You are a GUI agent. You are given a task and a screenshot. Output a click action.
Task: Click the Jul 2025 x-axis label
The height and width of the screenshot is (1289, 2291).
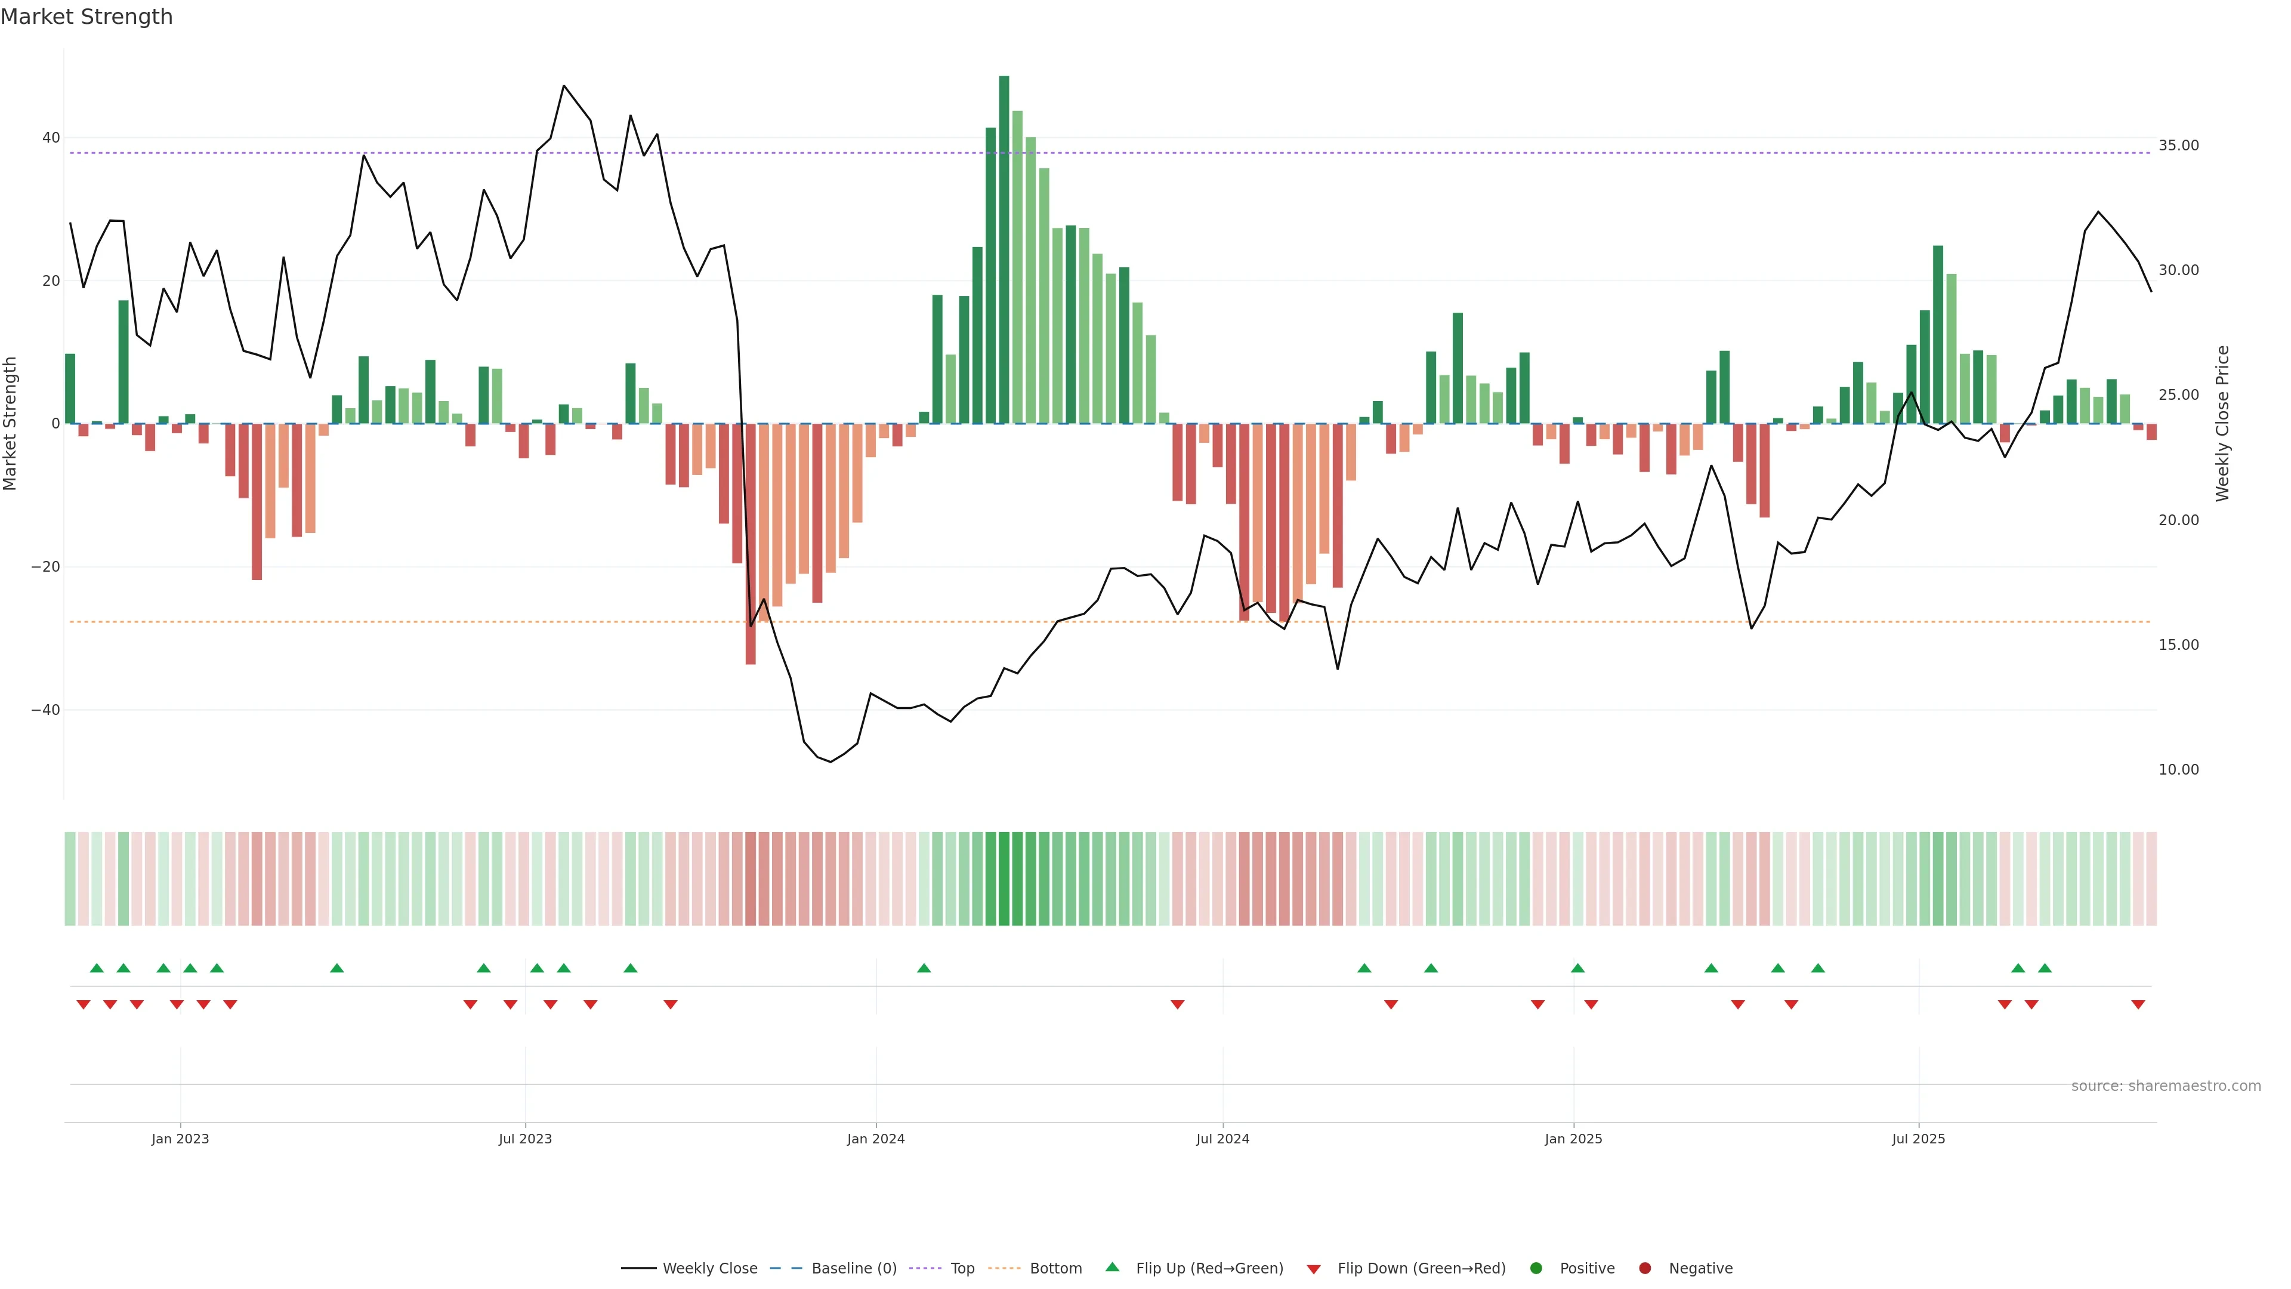pyautogui.click(x=1918, y=1139)
